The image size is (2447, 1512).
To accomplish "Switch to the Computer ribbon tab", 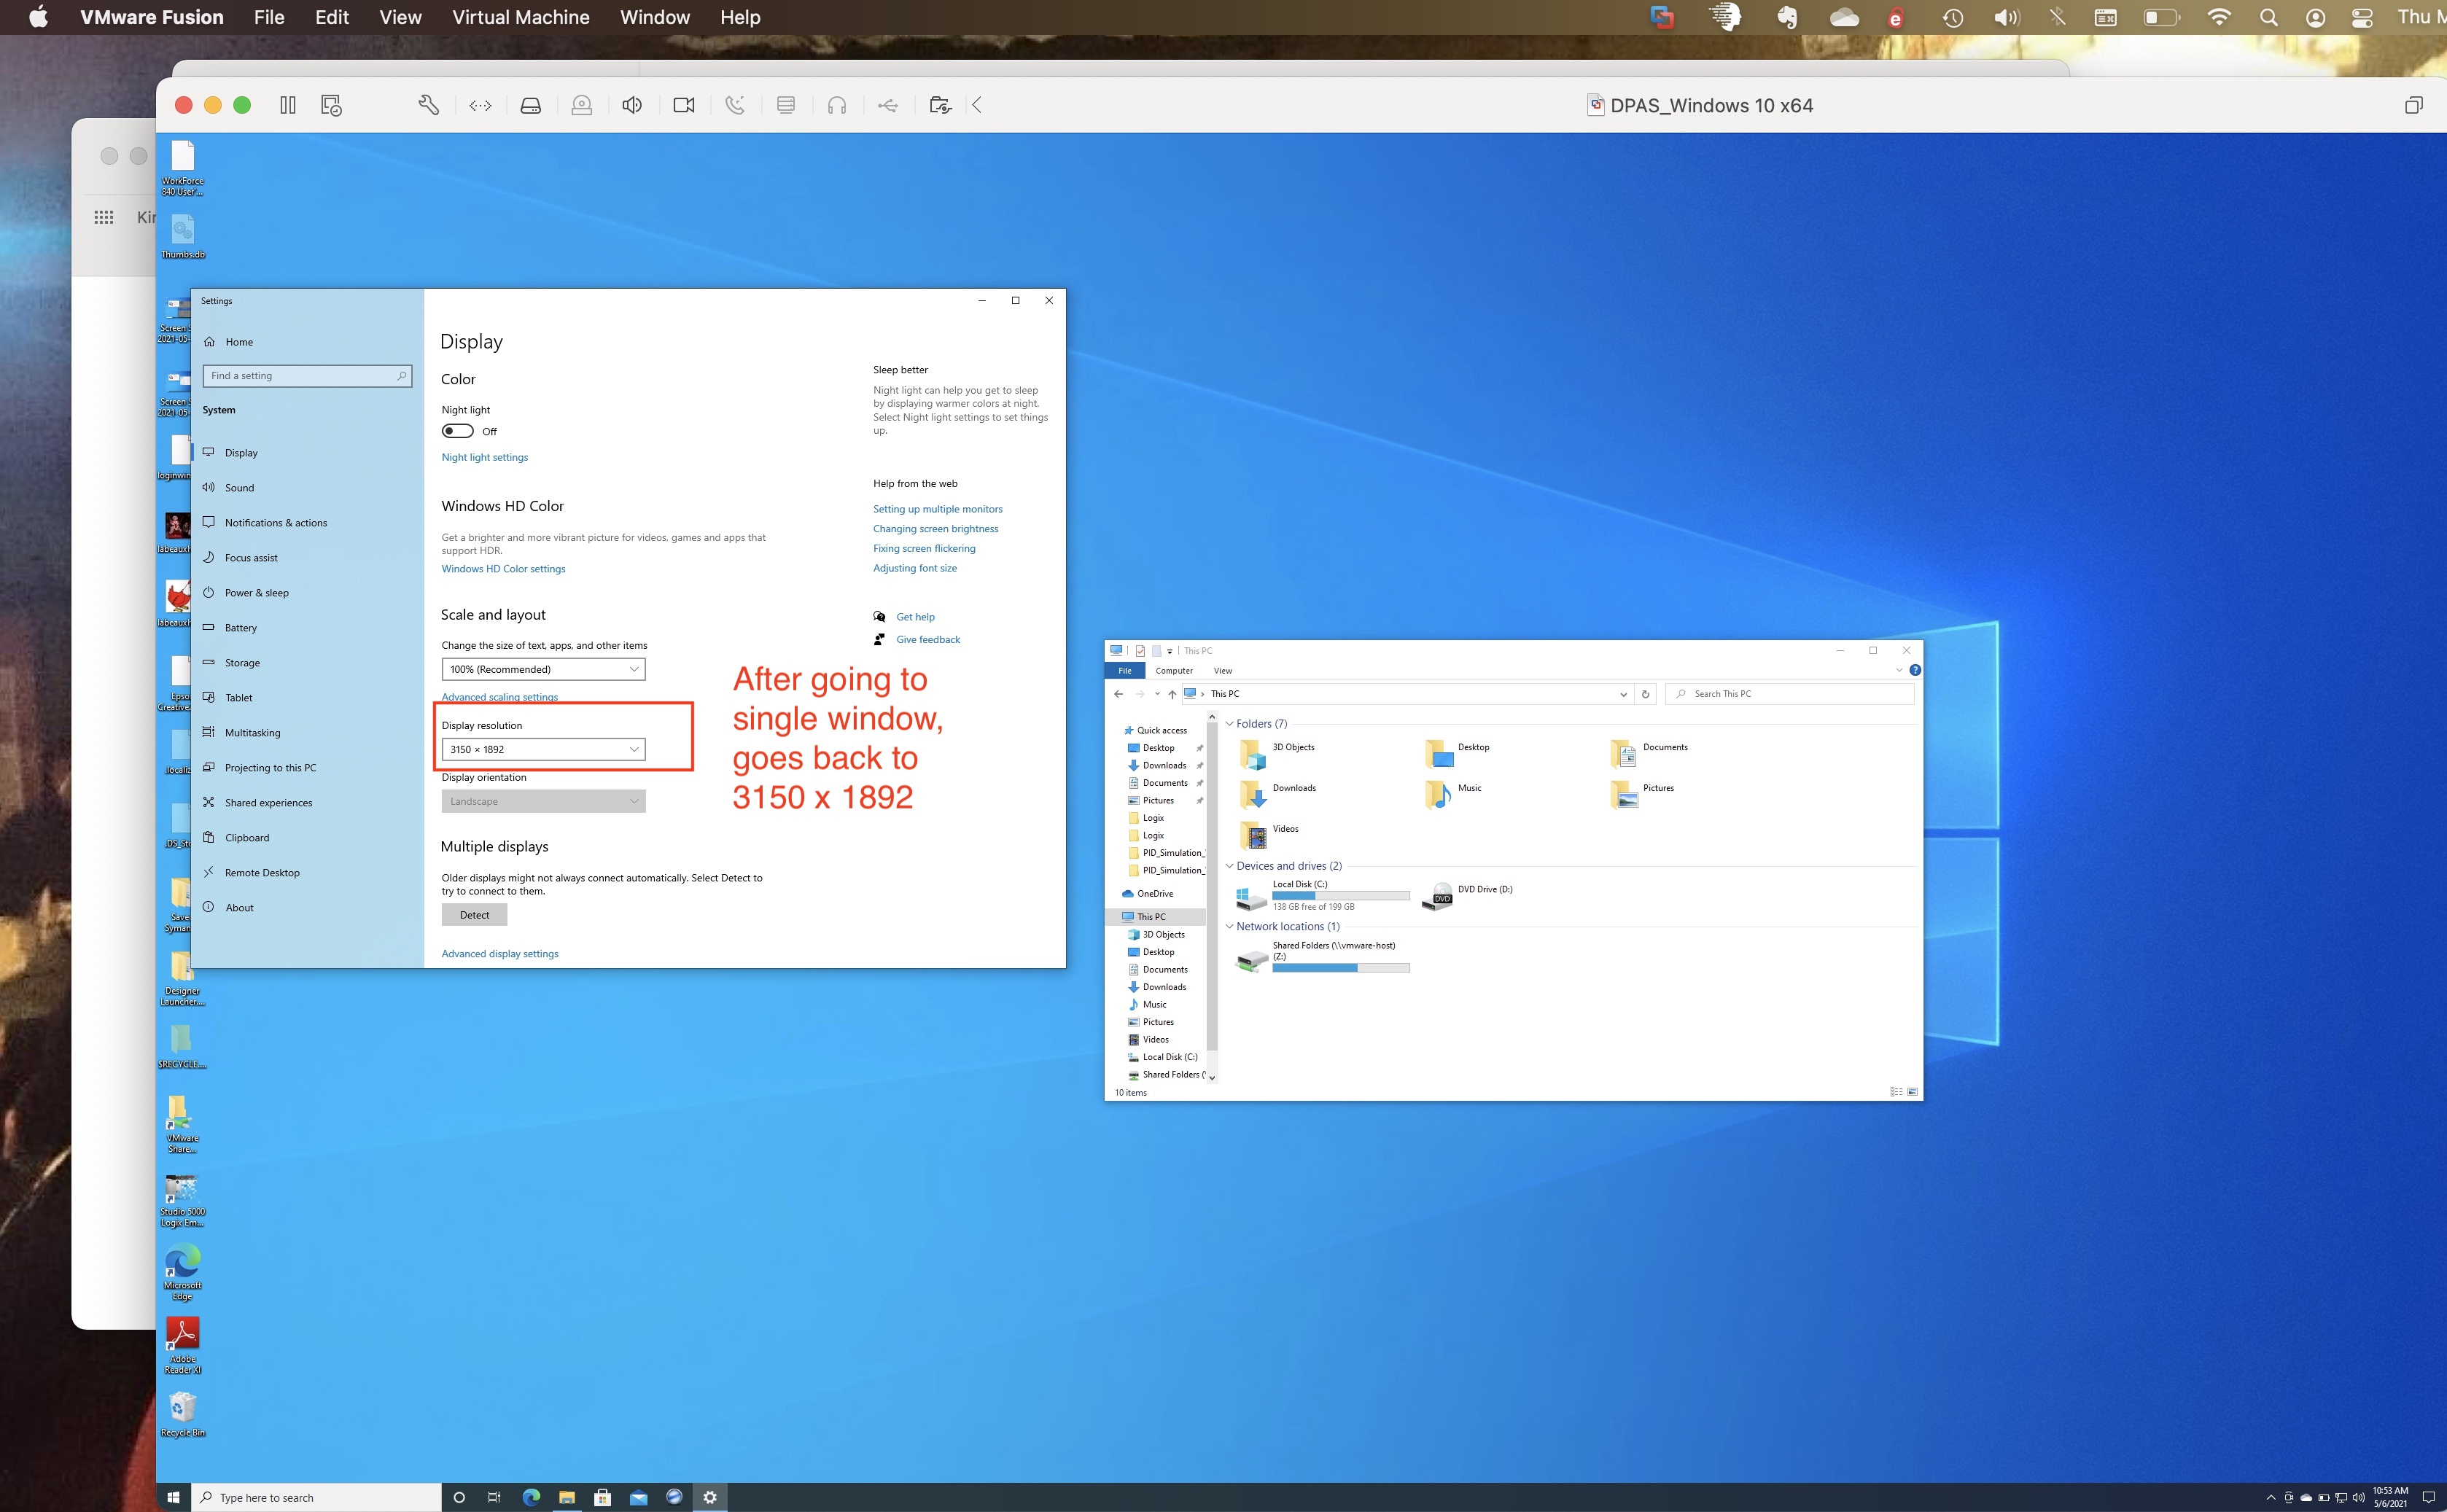I will tap(1174, 671).
